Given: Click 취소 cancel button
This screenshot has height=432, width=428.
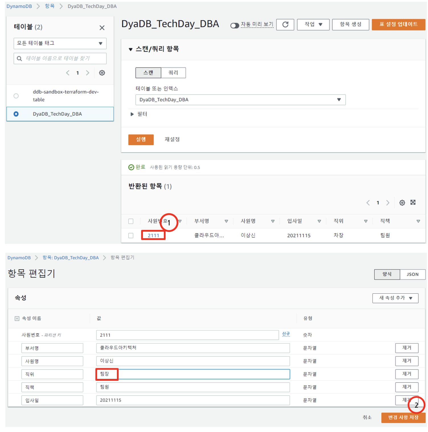Looking at the screenshot, I should coord(367,417).
